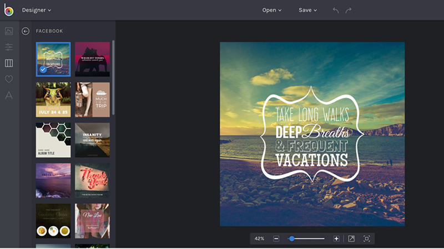Go back from the Facebook templates
The height and width of the screenshot is (249, 444).
click(26, 31)
